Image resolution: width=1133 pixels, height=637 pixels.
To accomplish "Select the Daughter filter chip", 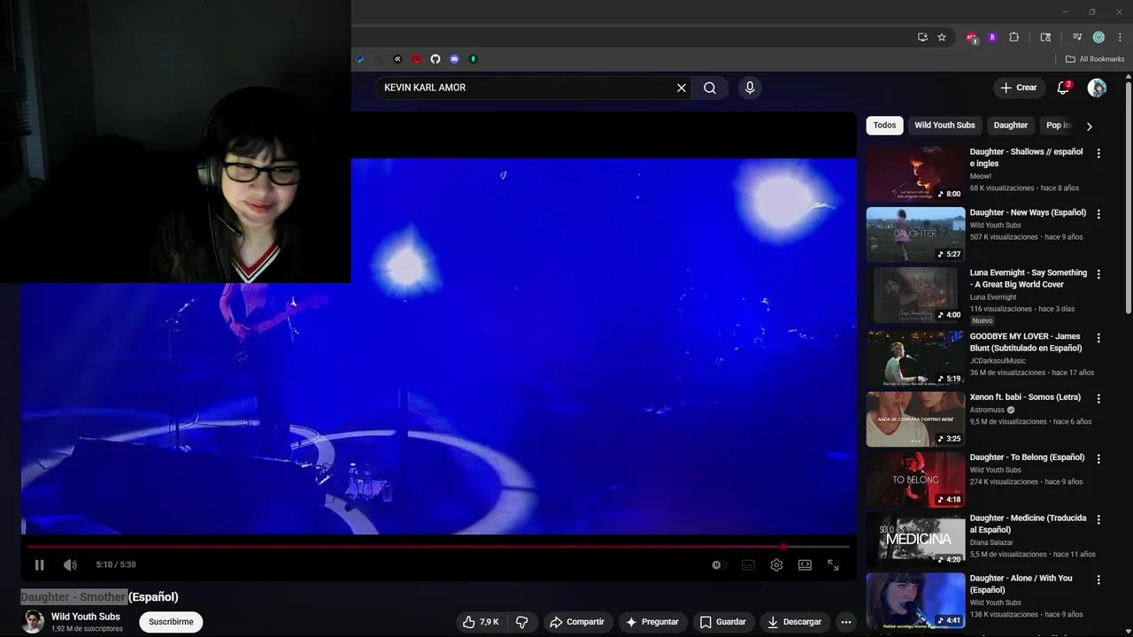I will (x=1011, y=126).
